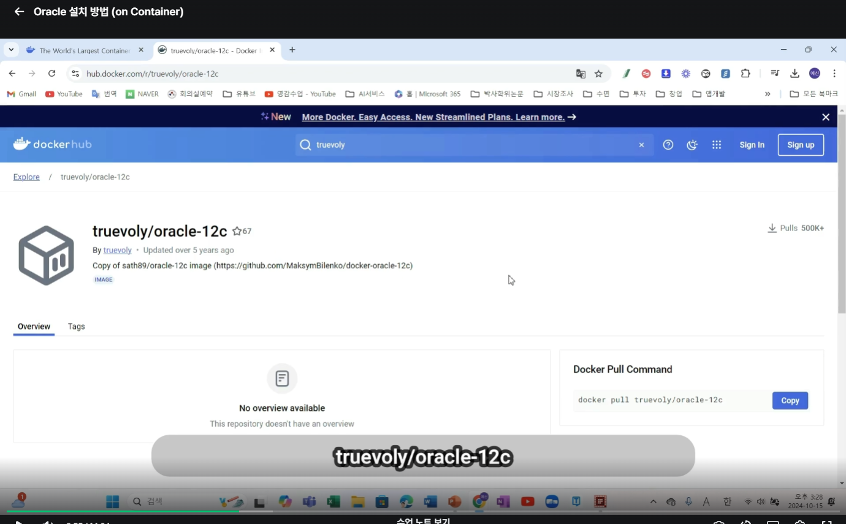
Task: Click the Explore breadcrumb link
Action: pyautogui.click(x=26, y=177)
